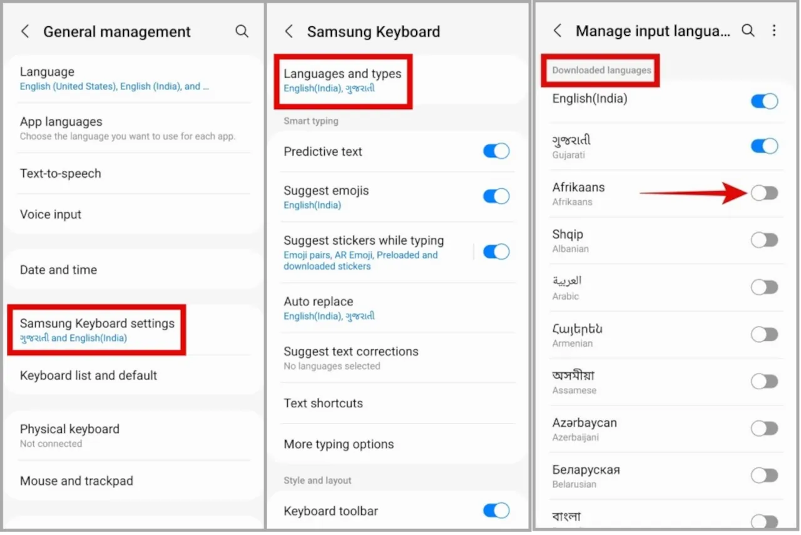Open Languages and types
This screenshot has height=535, width=801.
398,80
